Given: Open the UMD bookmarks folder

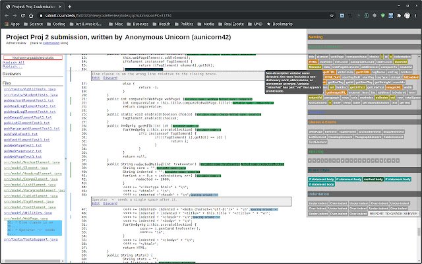Looking at the screenshot, I should coord(255,24).
